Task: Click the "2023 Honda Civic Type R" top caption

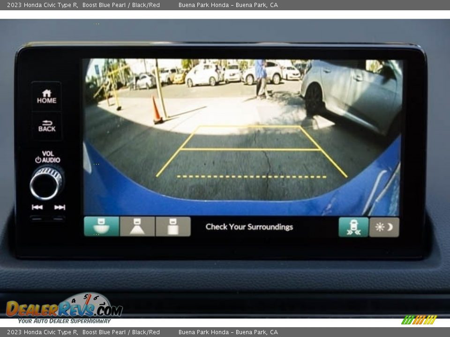Action: point(42,5)
